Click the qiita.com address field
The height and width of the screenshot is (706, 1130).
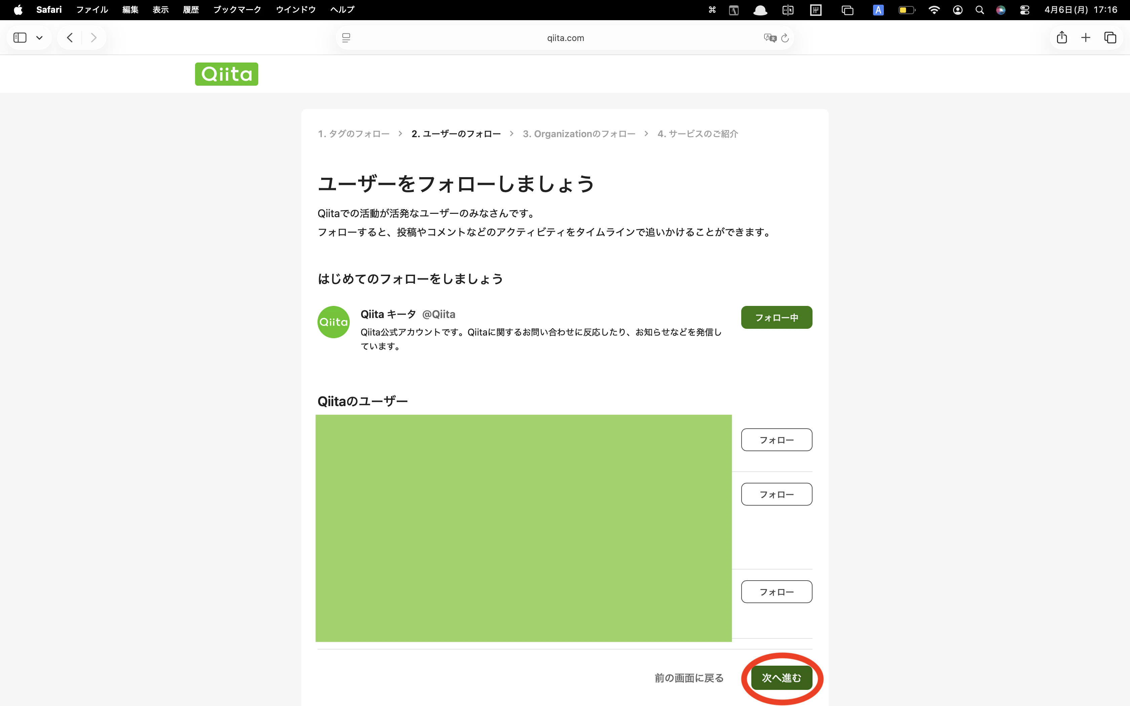565,38
